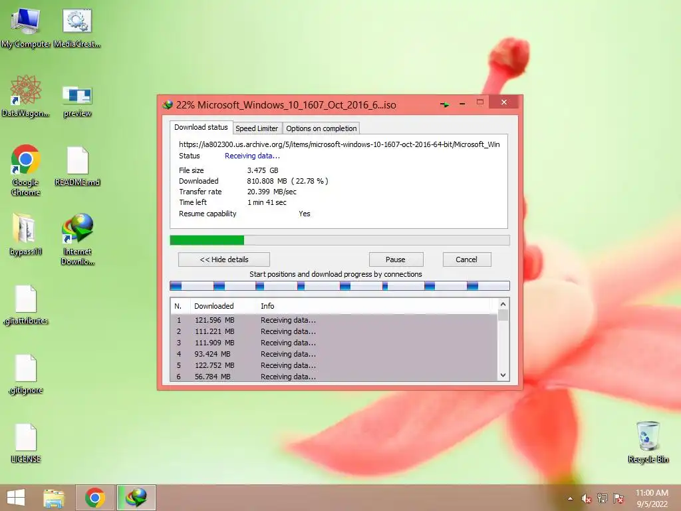Viewport: 681px width, 511px height.
Task: Select README.md file on desktop
Action: click(x=77, y=167)
